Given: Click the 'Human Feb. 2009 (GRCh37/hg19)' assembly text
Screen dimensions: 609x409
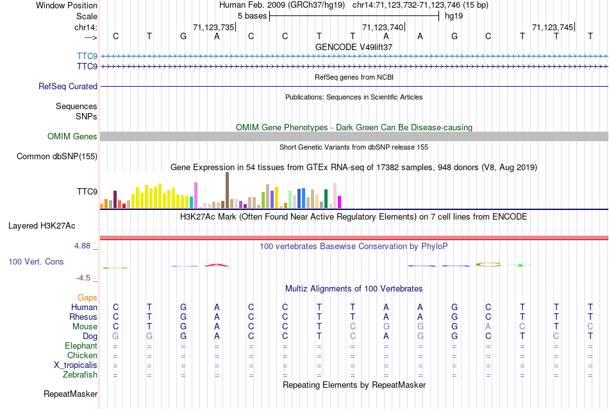Looking at the screenshot, I should (x=282, y=5).
